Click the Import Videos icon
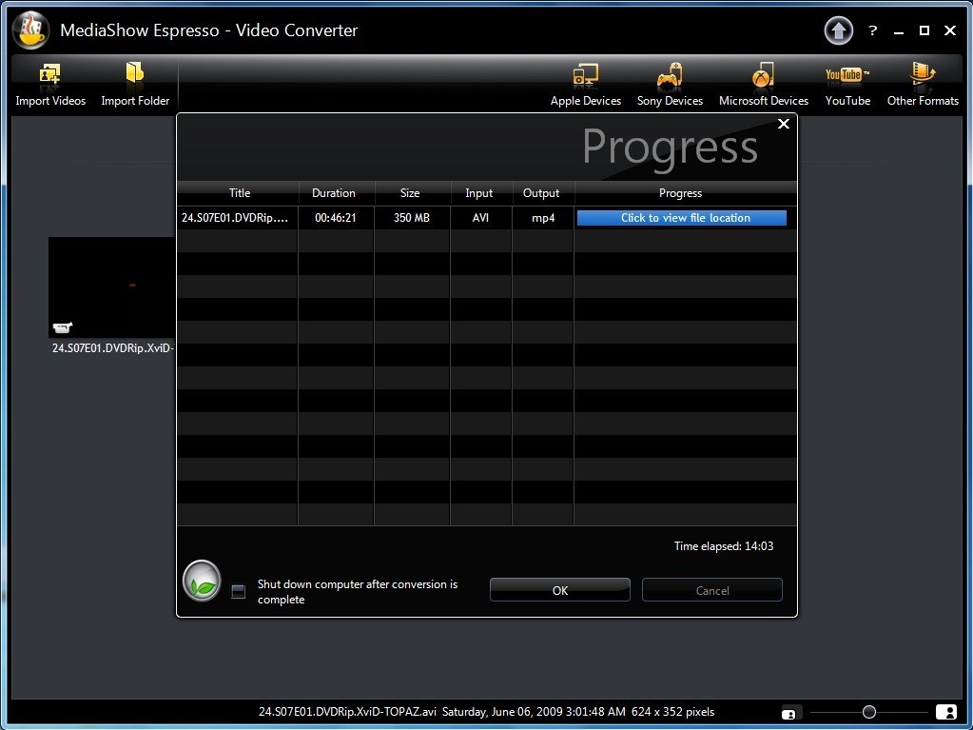The image size is (973, 730). tap(49, 74)
